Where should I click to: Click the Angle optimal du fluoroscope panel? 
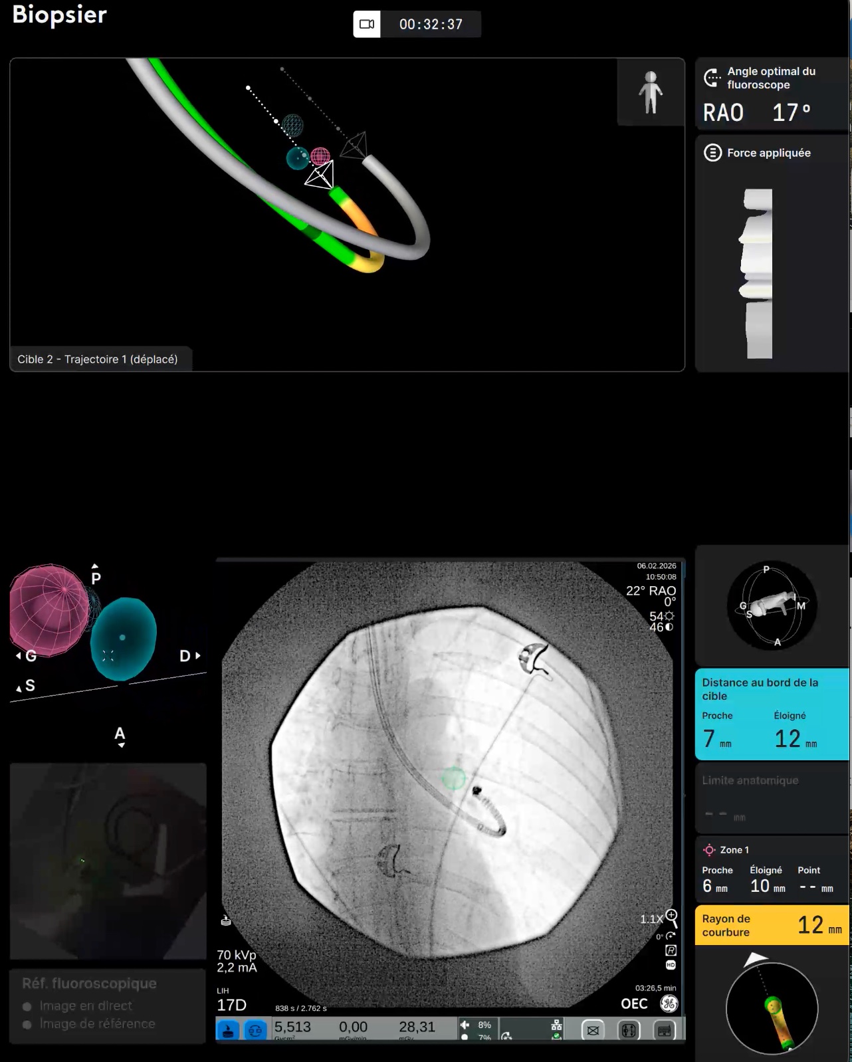772,94
